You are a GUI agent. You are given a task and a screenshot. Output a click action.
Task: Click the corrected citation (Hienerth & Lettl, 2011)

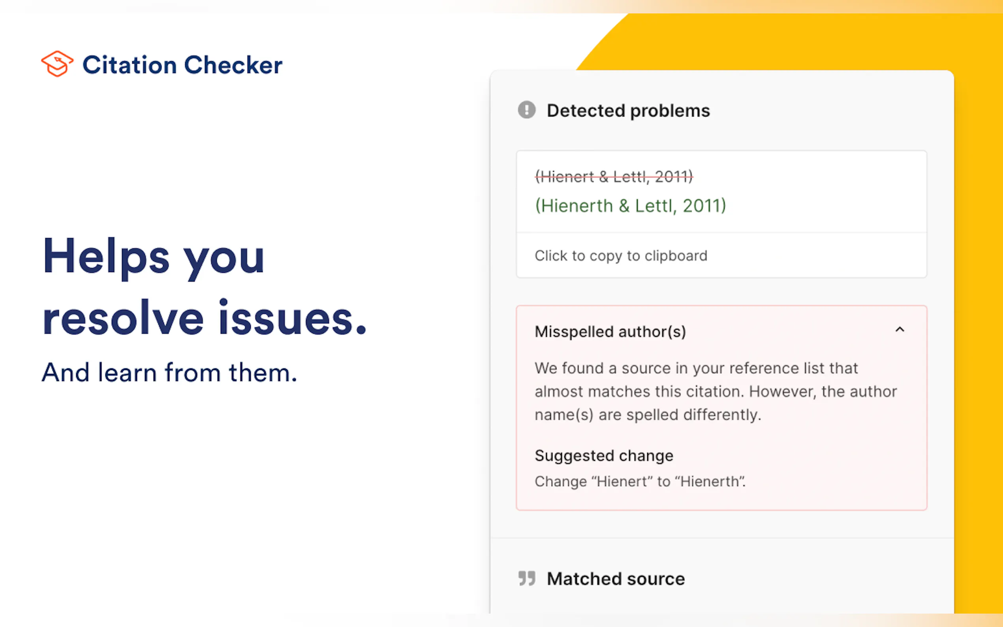630,205
